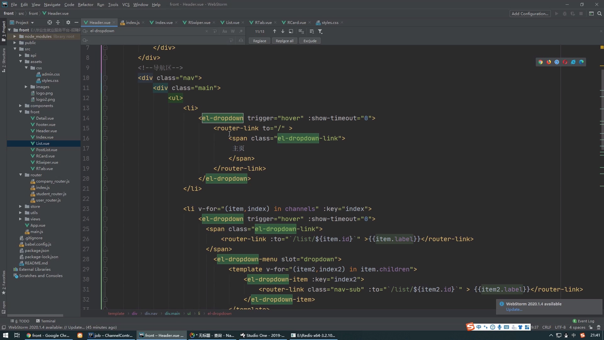Viewport: 604px width, 340px height.
Task: Enable Regex mode in the search bar
Action: click(x=240, y=31)
